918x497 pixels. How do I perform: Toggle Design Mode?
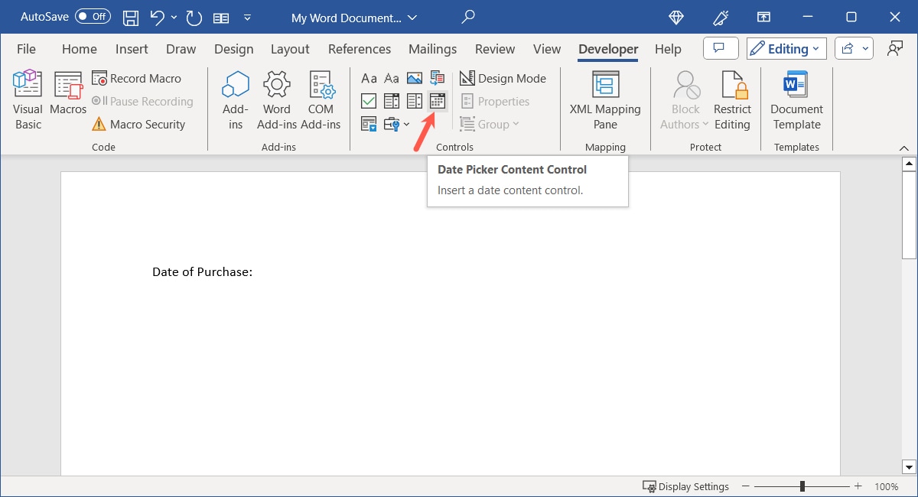point(503,78)
